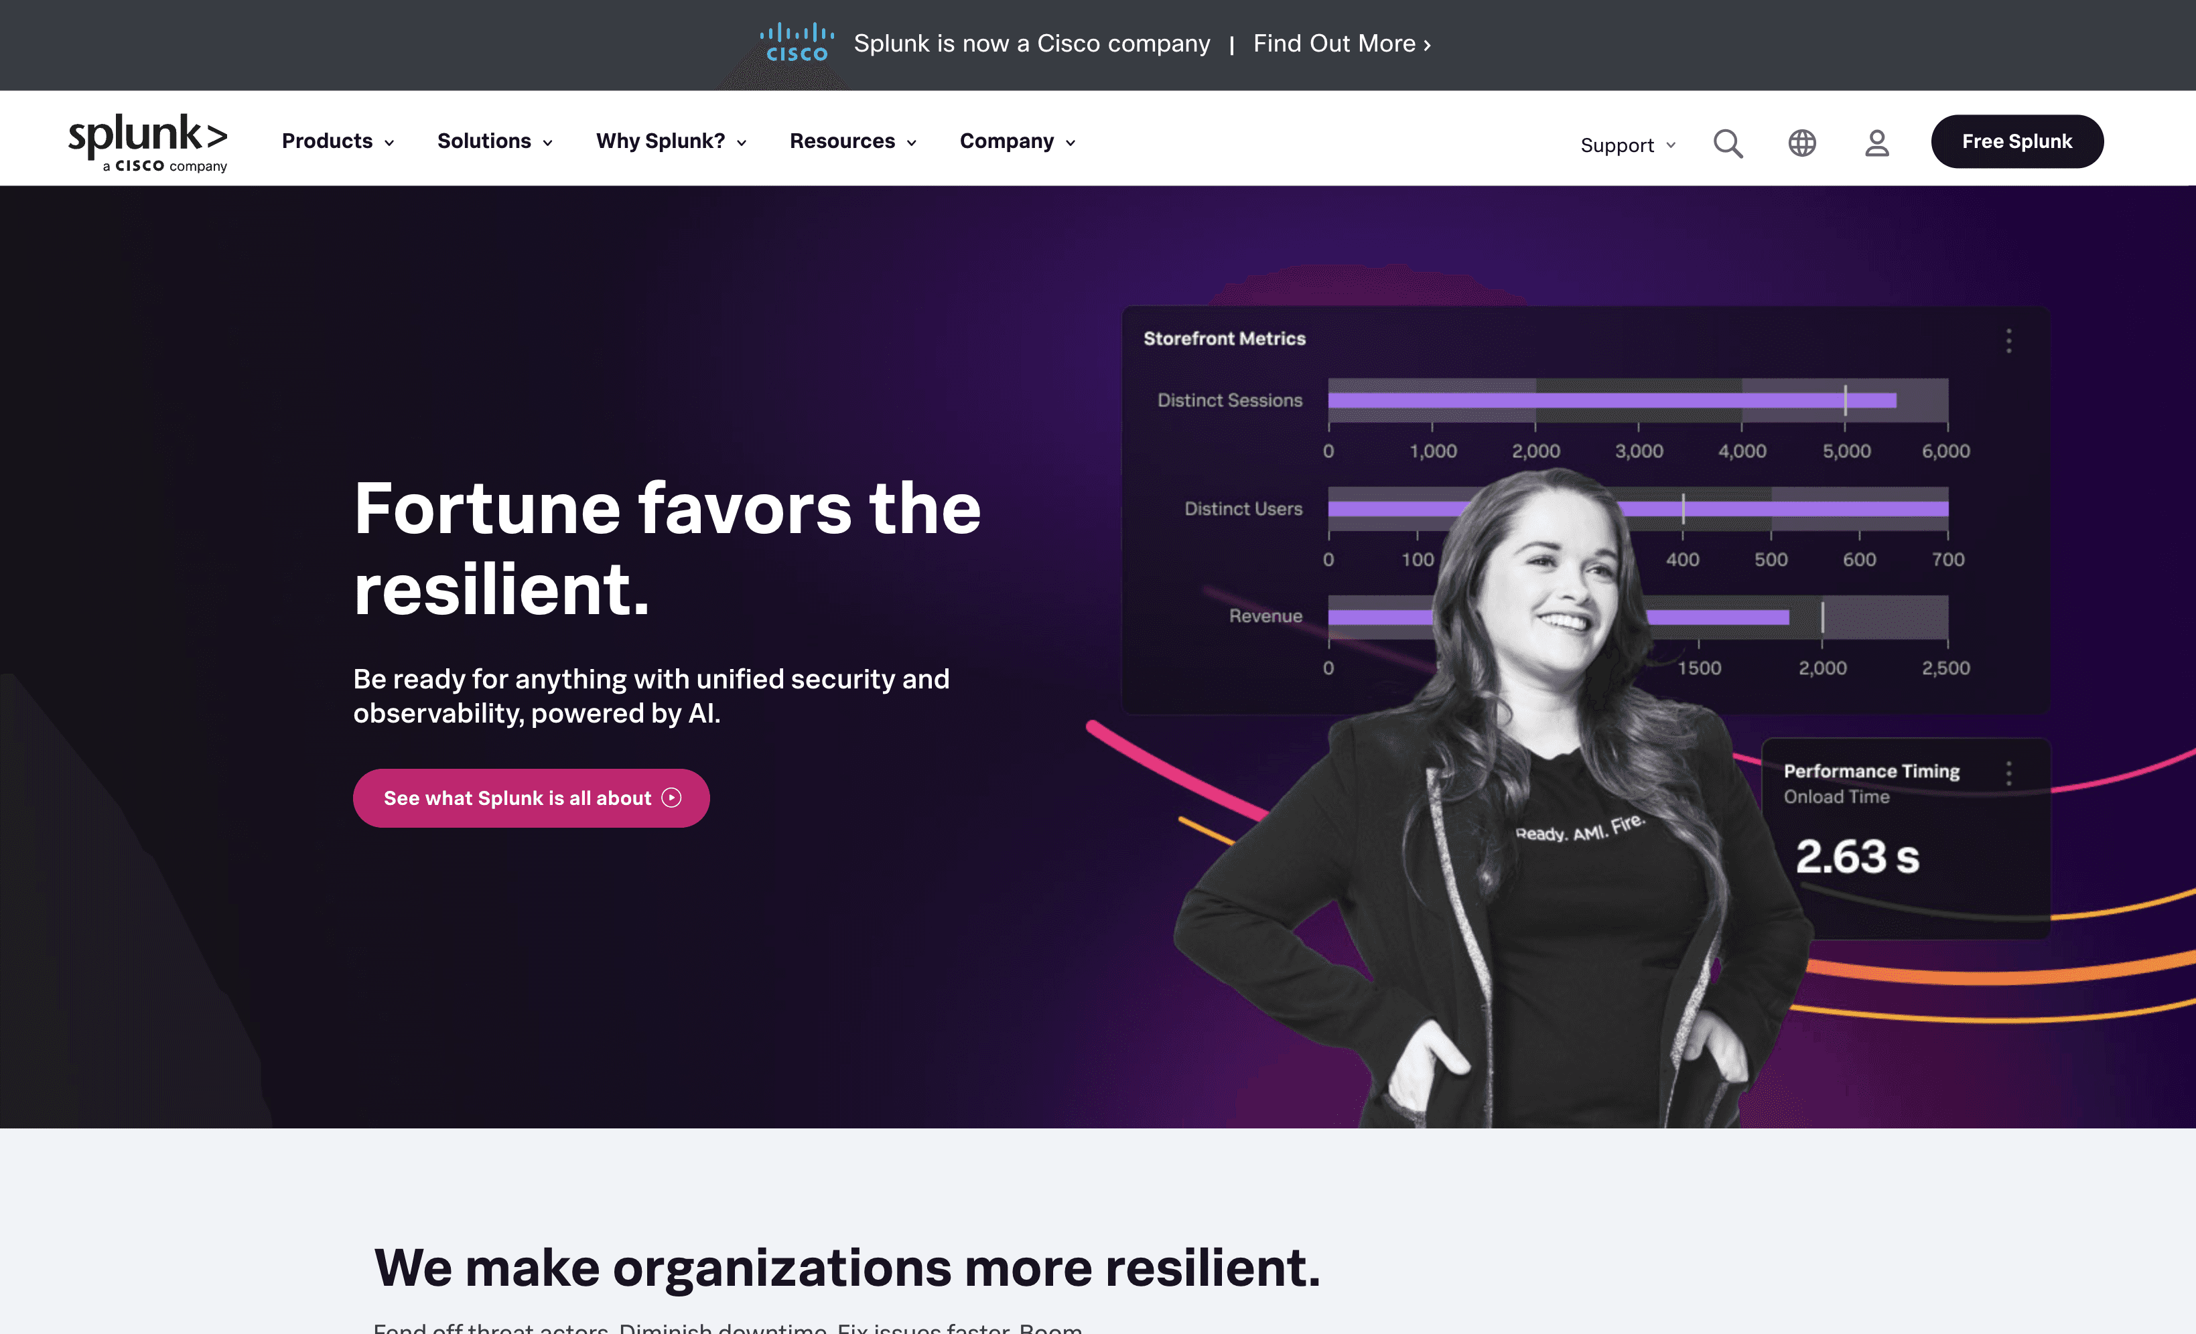Open Performance Timing three-dot menu
The image size is (2196, 1334).
[x=2009, y=773]
